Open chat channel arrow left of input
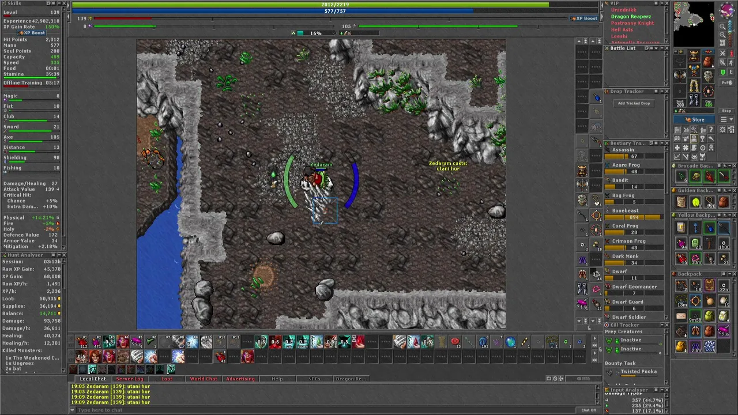The image size is (738, 415). 73,410
